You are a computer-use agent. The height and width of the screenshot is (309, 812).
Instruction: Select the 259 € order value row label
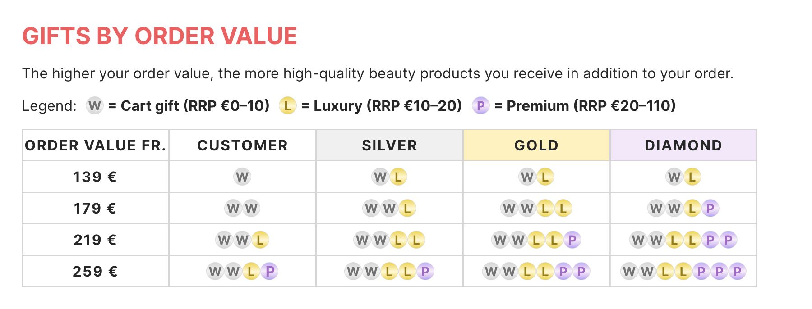[x=95, y=271]
